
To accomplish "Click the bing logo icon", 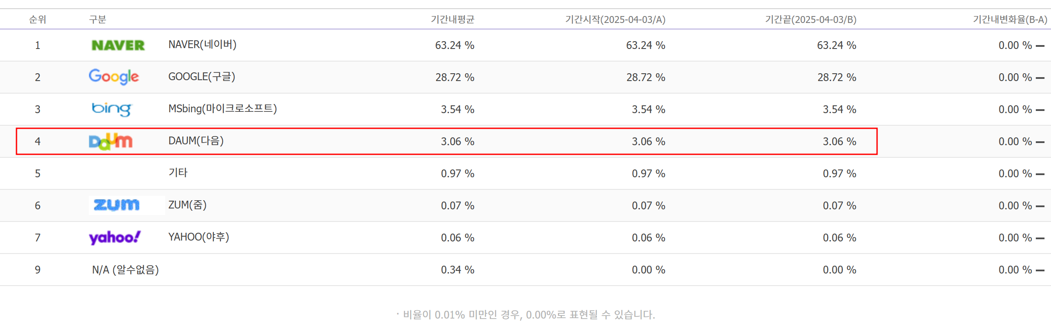I will (111, 109).
